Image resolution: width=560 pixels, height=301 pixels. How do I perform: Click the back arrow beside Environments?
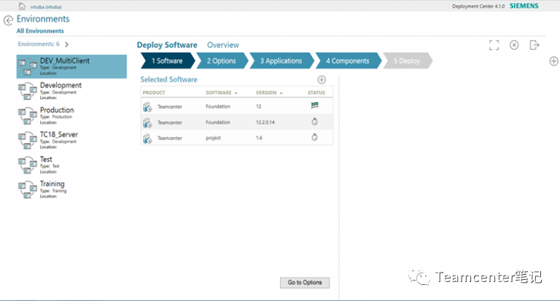pos(8,20)
